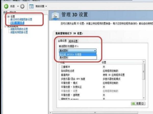Collapse the video settings tree node

5,26
